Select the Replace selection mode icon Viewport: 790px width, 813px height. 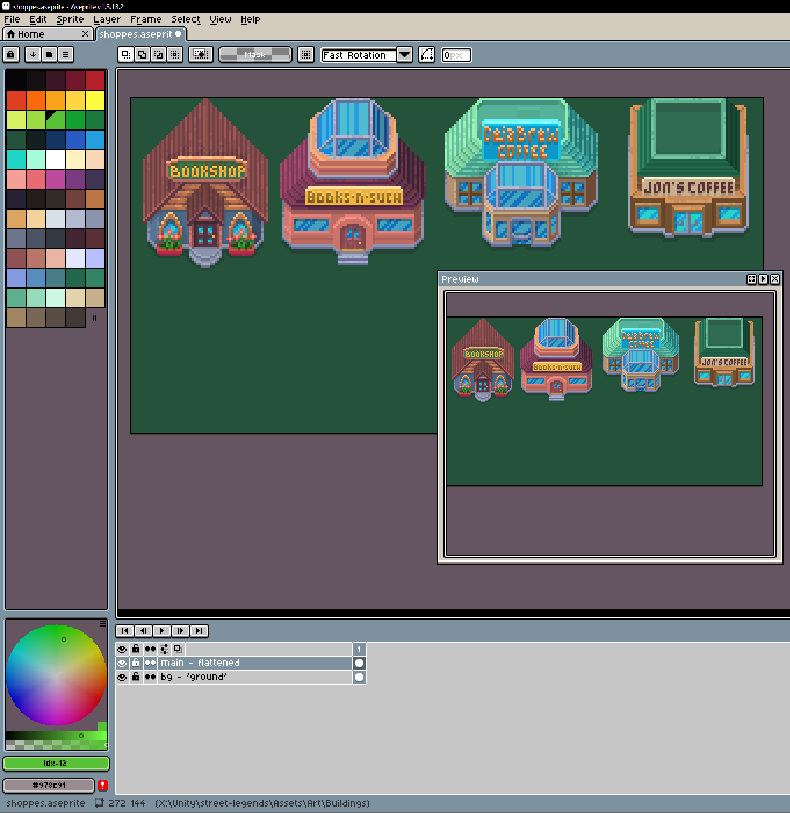point(126,55)
